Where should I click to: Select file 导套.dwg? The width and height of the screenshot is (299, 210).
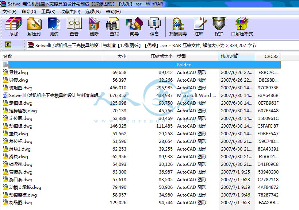19,80
